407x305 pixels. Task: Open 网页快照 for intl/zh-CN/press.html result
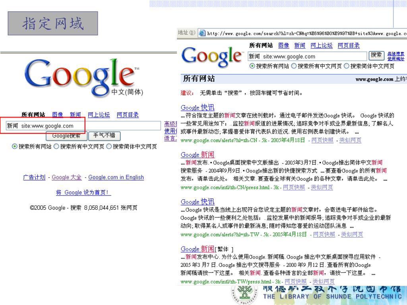click(x=294, y=187)
